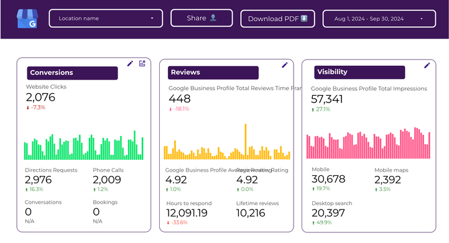Click the green Website Clicks bar chart
This screenshot has width=449, height=243.
pos(83,145)
